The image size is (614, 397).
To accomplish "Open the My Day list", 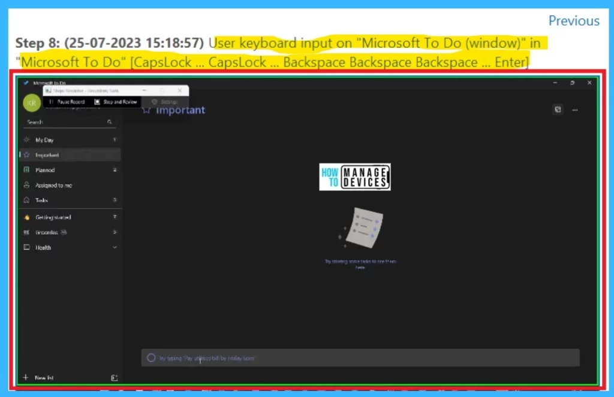I will coord(70,140).
